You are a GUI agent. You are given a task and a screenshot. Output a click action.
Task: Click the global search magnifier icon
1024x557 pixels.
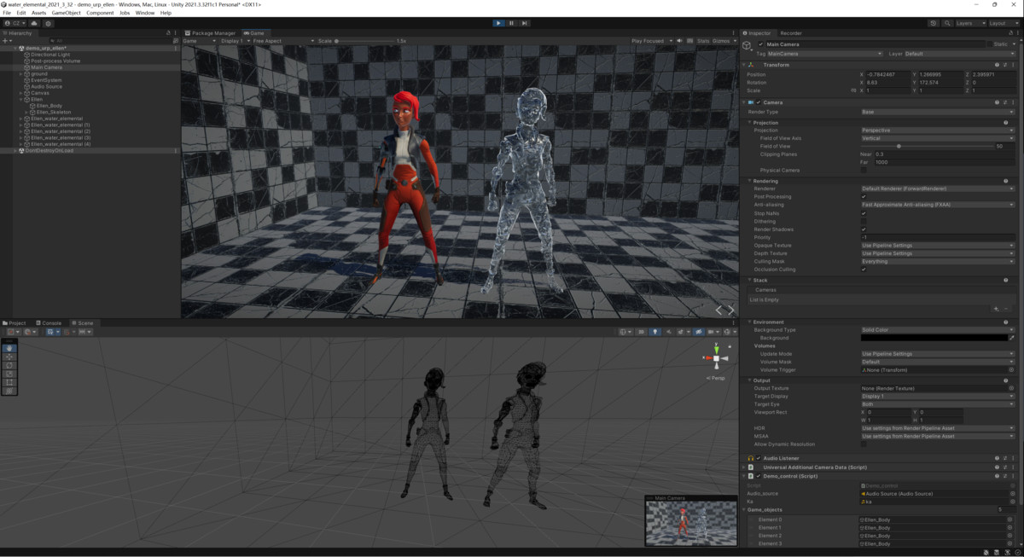[x=946, y=23]
